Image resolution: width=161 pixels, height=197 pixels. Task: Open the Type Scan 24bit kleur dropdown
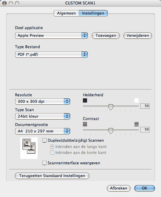[43, 116]
